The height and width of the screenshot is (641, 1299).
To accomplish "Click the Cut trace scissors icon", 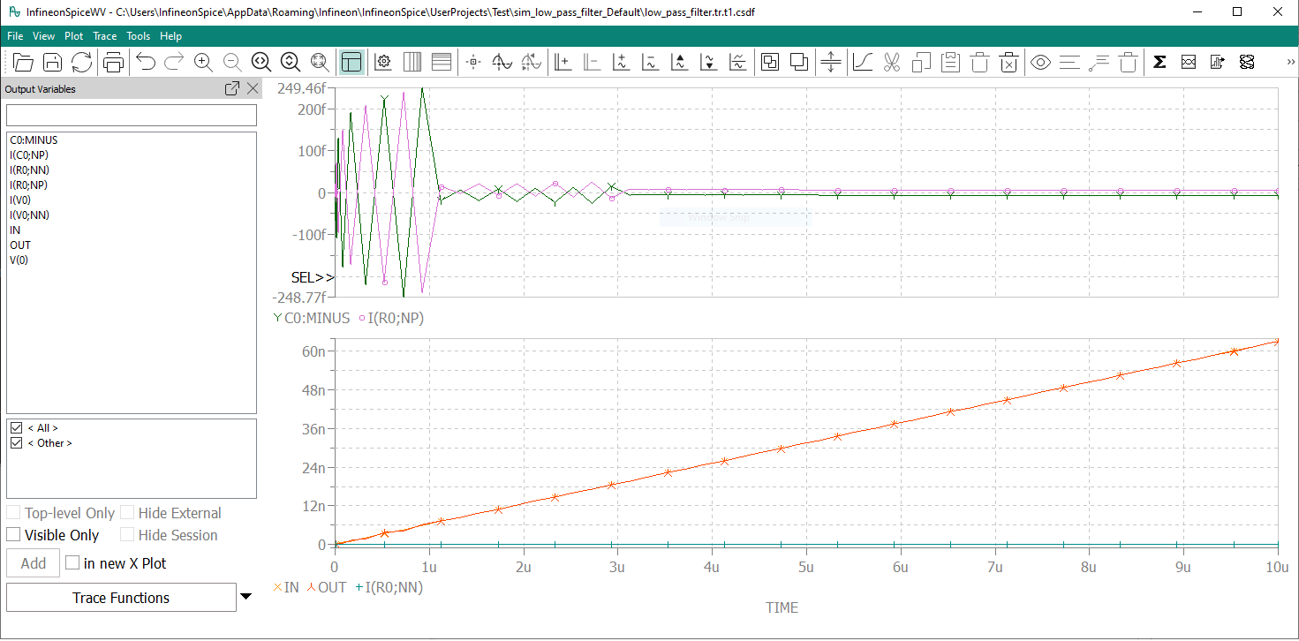I will (891, 62).
